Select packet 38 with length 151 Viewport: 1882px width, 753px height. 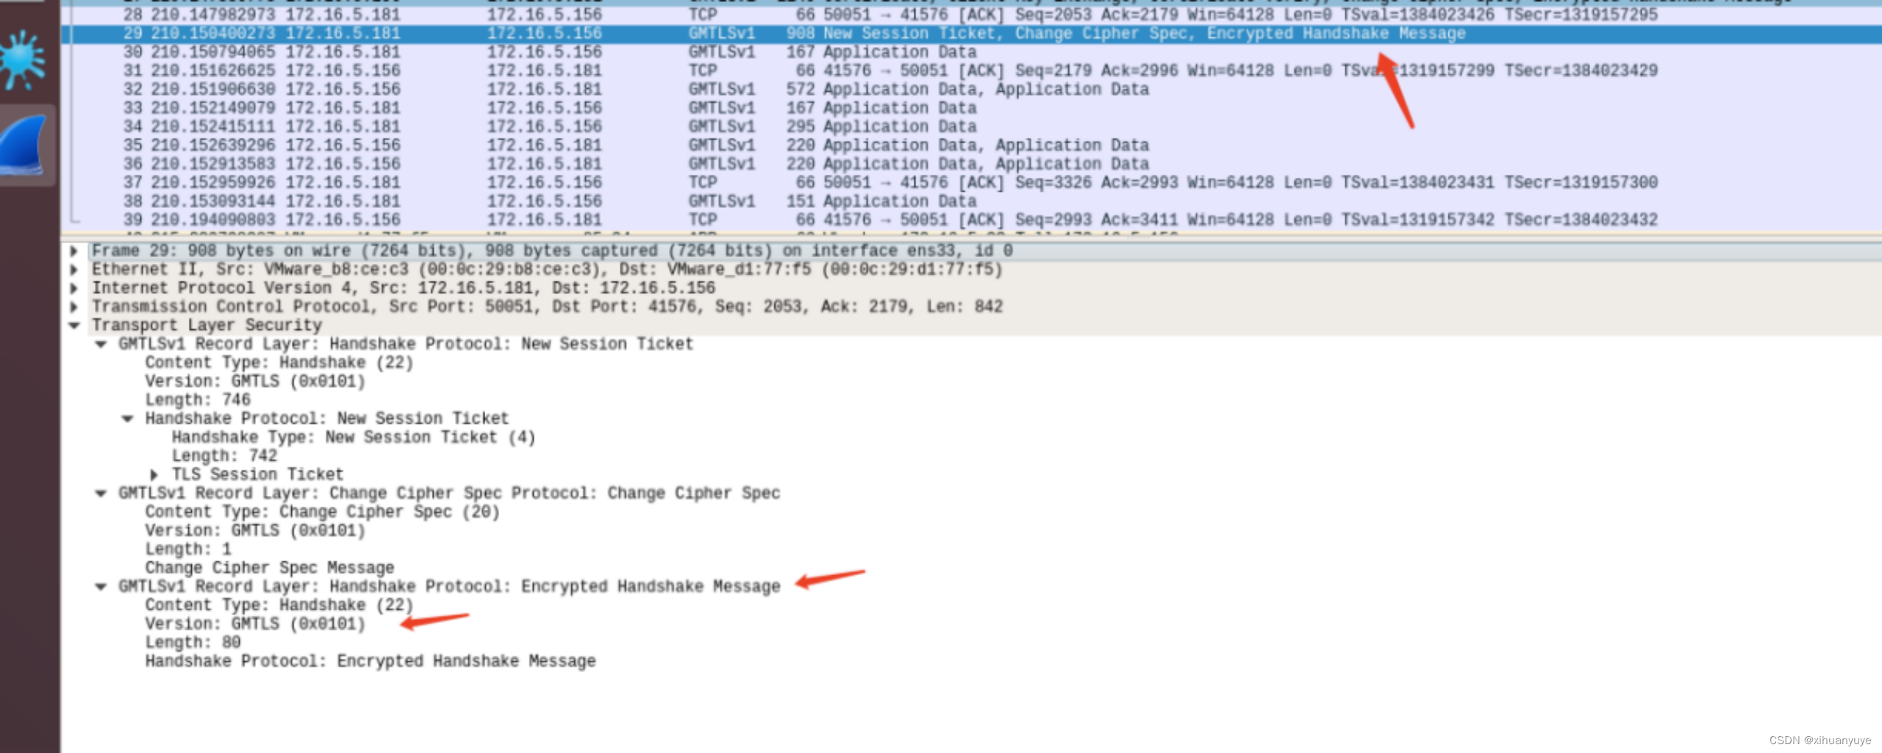[971, 201]
